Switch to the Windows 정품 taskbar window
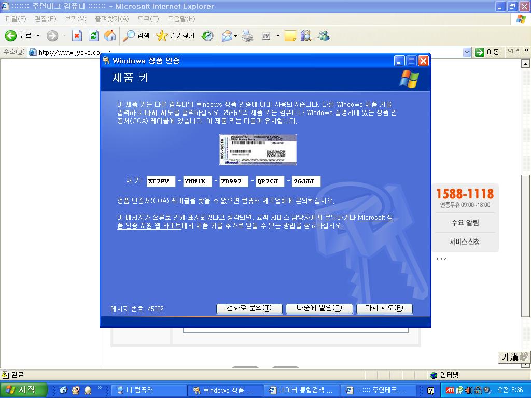531x398 pixels. [x=225, y=390]
